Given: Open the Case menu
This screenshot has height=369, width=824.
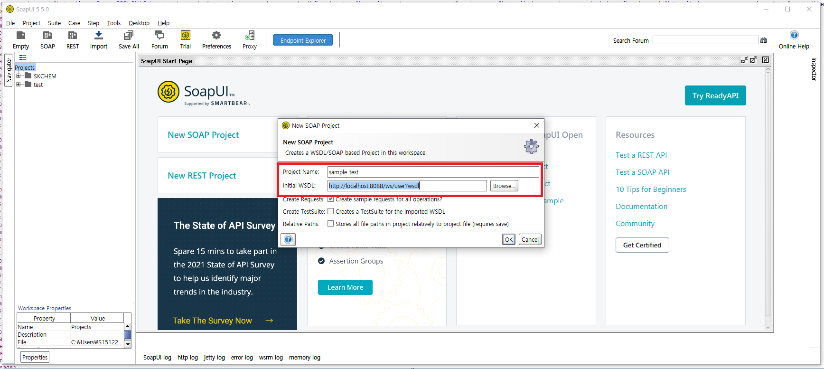Looking at the screenshot, I should point(74,23).
